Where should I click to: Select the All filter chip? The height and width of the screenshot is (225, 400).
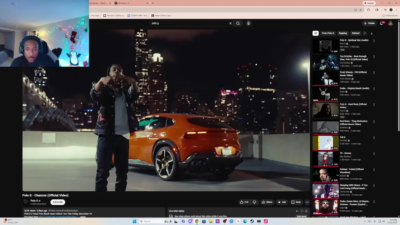pyautogui.click(x=316, y=33)
